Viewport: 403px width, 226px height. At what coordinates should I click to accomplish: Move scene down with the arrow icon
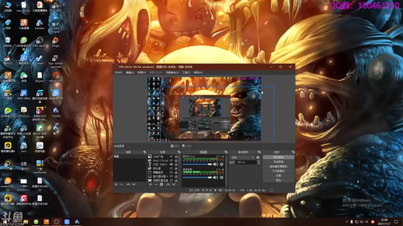tap(133, 184)
